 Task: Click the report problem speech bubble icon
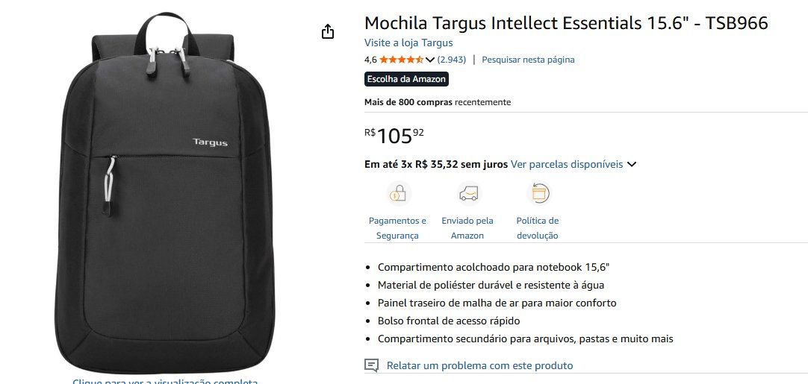pyautogui.click(x=372, y=365)
